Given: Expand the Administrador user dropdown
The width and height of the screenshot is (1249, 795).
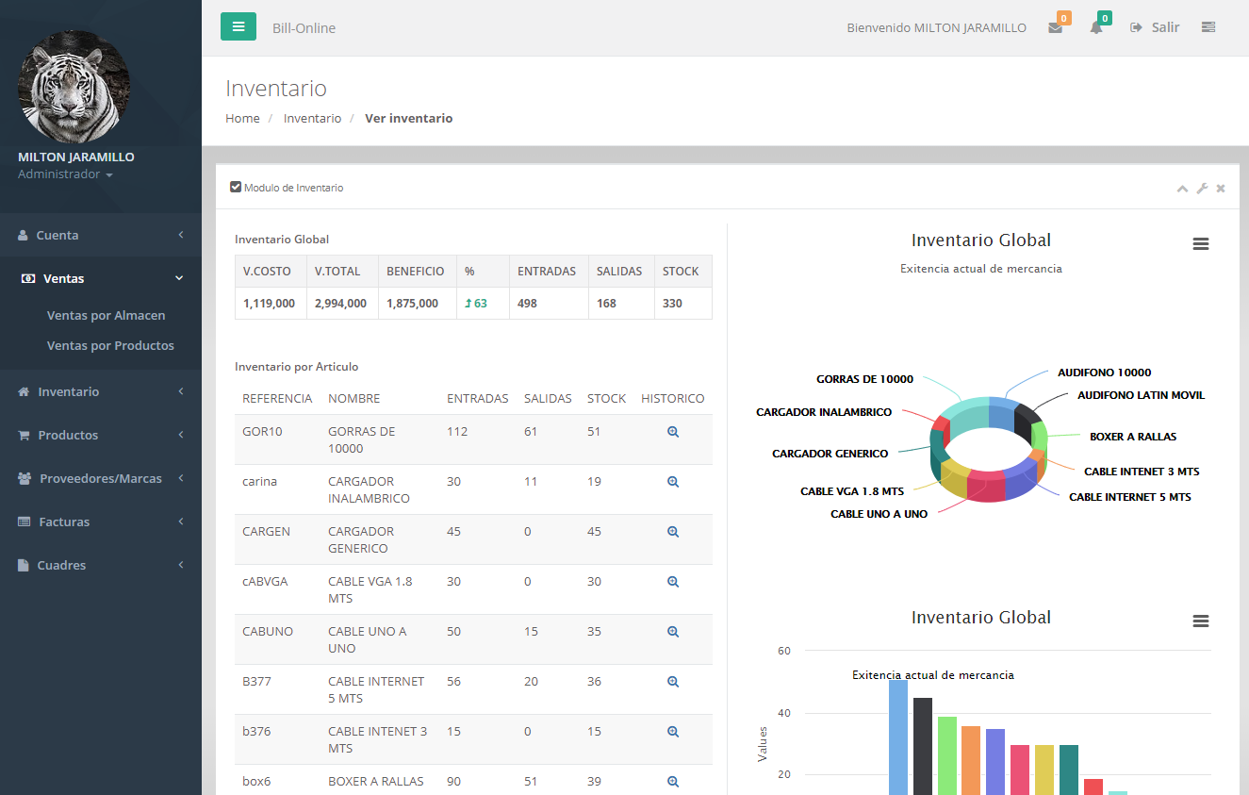Looking at the screenshot, I should click(65, 174).
